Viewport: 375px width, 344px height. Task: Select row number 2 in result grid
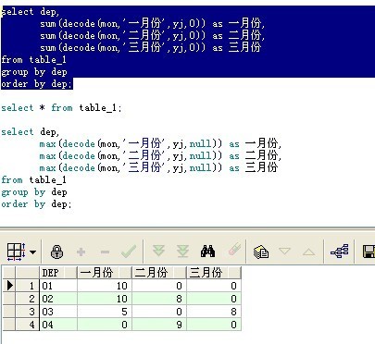tap(28, 299)
